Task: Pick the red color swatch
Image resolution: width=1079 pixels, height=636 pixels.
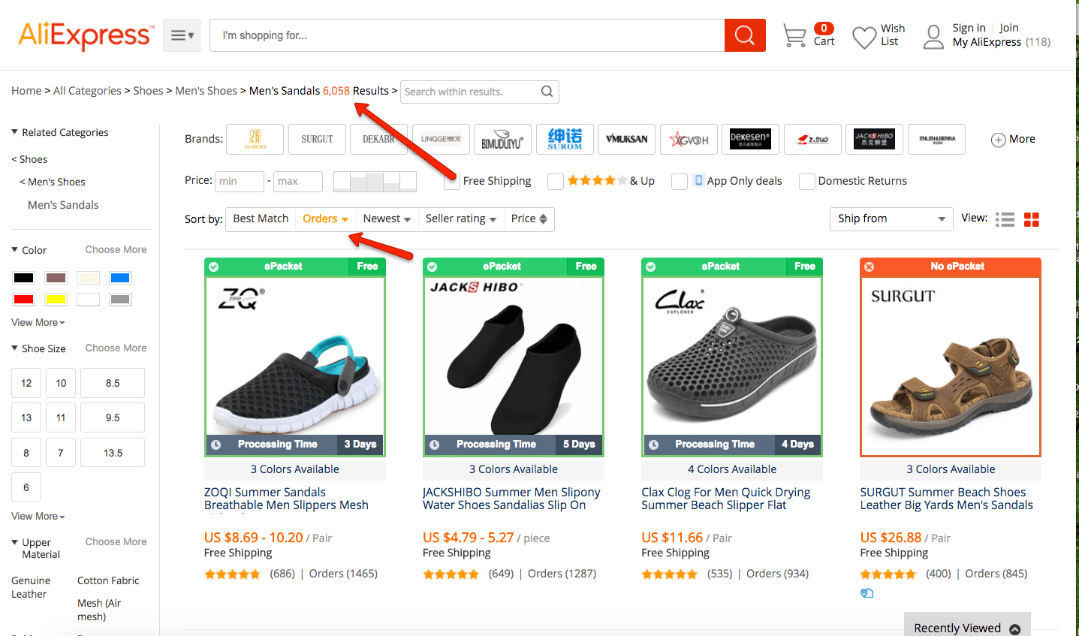Action: [x=23, y=300]
